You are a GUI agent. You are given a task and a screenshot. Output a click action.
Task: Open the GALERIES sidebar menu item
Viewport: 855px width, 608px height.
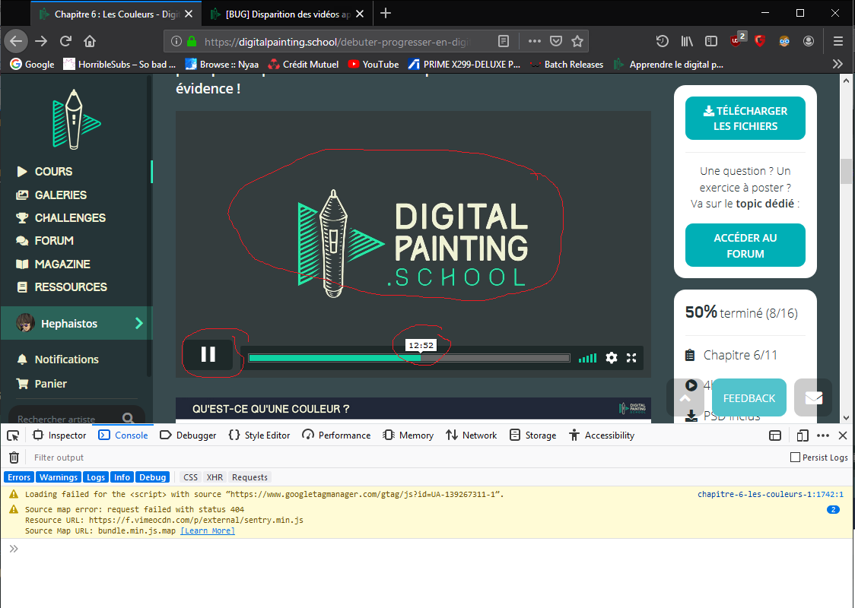point(60,195)
